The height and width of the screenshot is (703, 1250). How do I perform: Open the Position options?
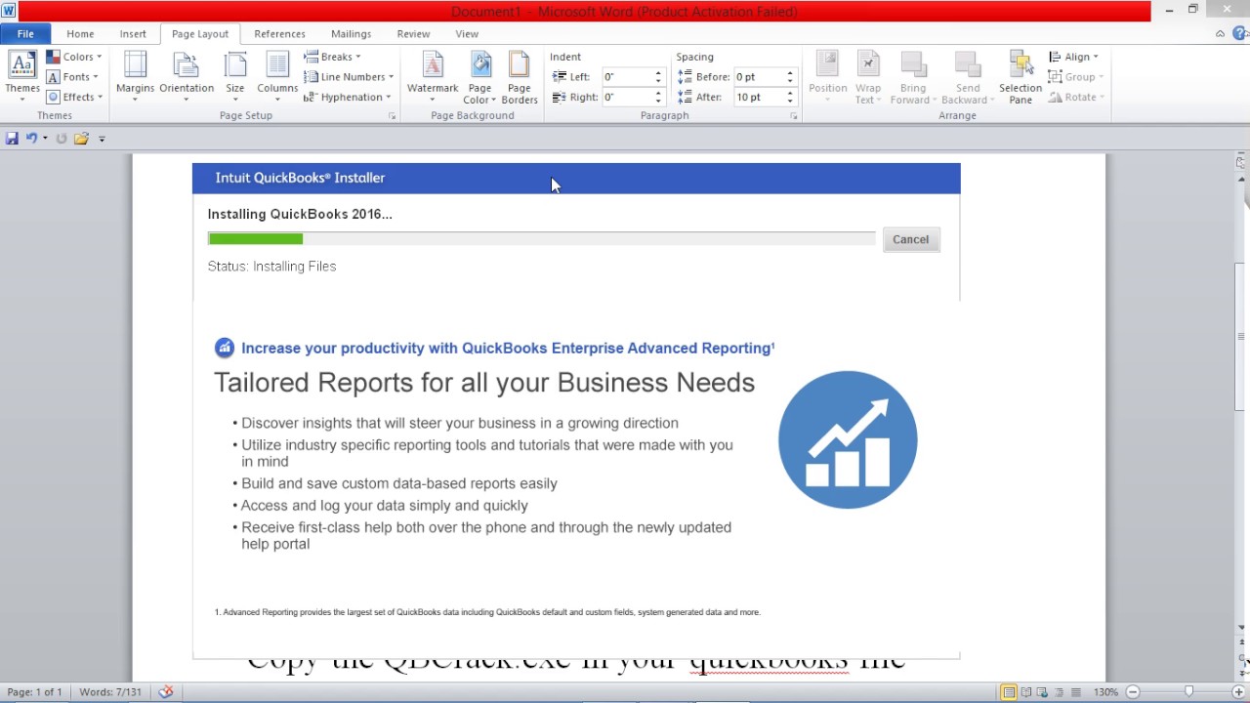tap(827, 76)
